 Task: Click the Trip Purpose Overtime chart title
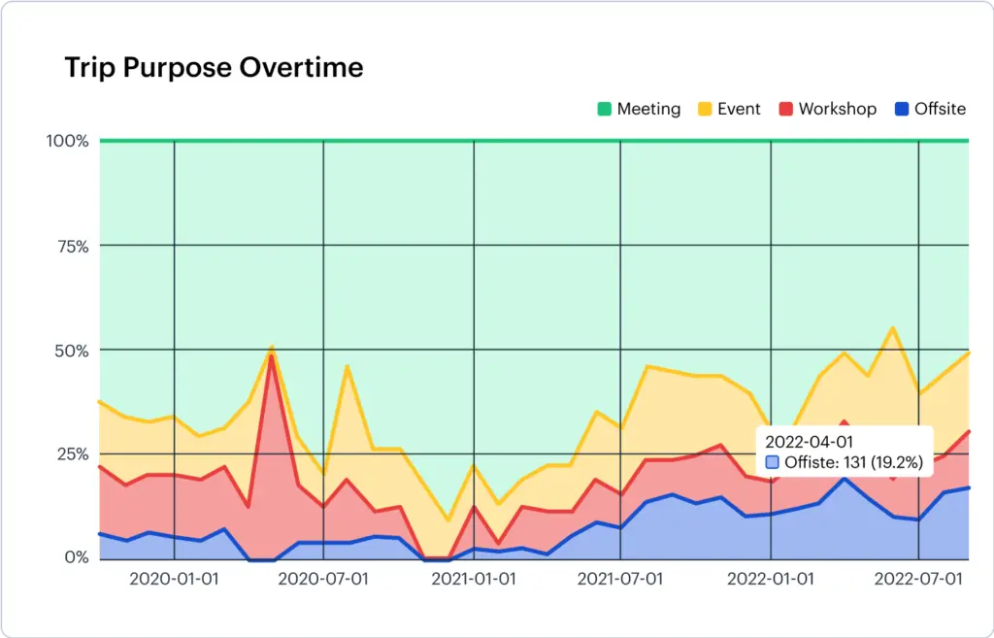coord(214,67)
